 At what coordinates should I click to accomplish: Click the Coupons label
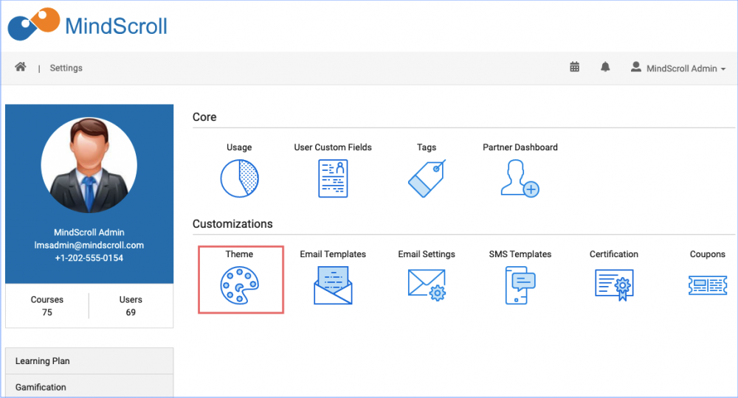[708, 254]
